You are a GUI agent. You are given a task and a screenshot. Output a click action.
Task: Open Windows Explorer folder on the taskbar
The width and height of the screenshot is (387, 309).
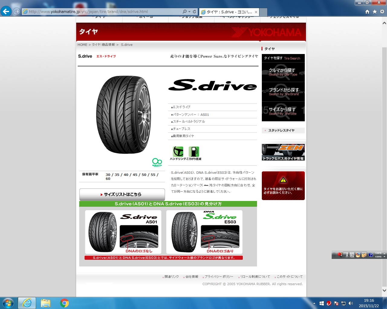pyautogui.click(x=45, y=303)
